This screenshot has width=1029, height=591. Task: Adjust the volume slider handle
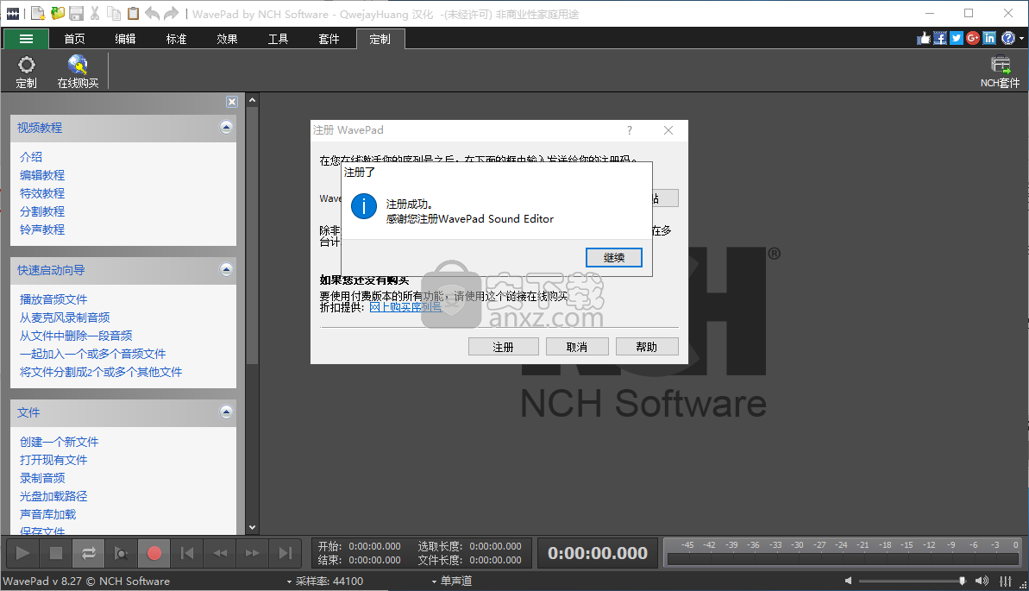coord(962,581)
